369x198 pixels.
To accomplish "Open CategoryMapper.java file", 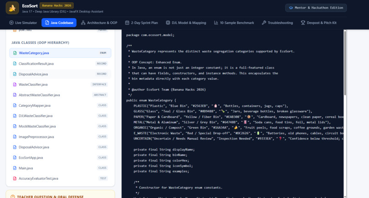I will [x=60, y=105].
